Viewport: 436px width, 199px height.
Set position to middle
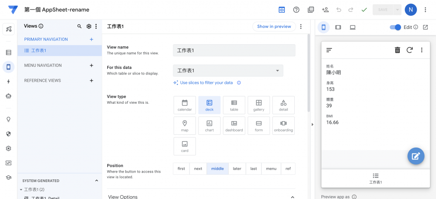point(217,169)
